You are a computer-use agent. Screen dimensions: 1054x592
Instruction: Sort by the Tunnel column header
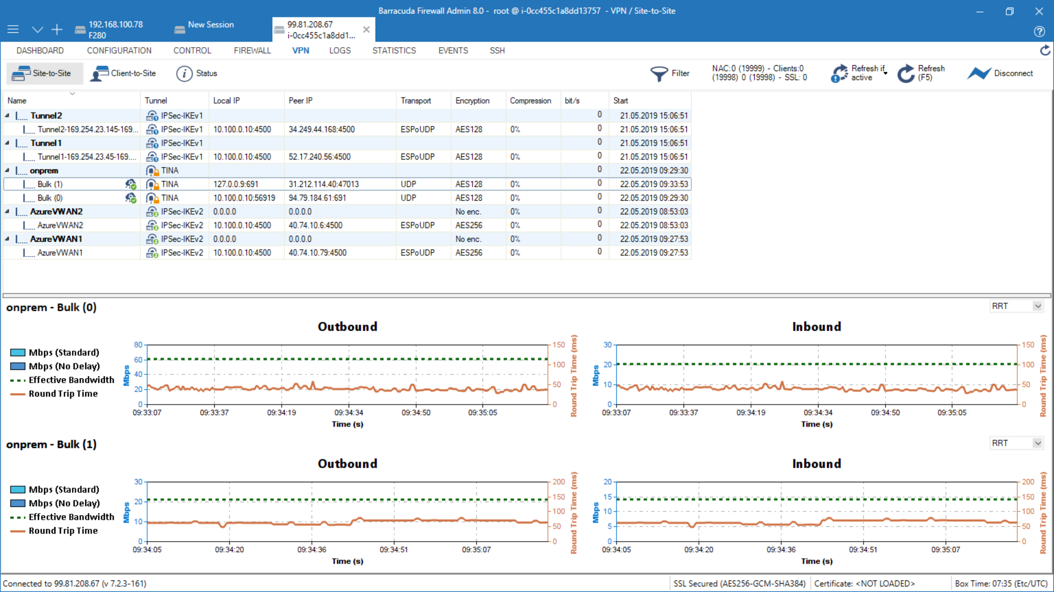coord(175,101)
